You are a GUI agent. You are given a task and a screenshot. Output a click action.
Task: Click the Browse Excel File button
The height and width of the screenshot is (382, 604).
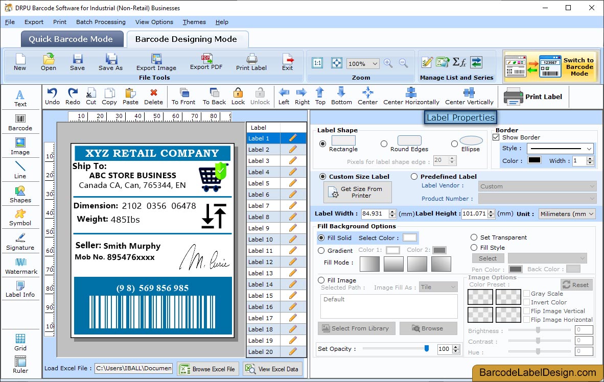[208, 369]
